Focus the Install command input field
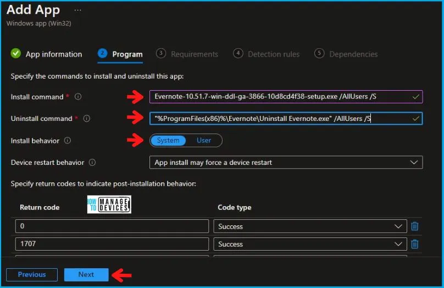The image size is (444, 288). click(286, 97)
